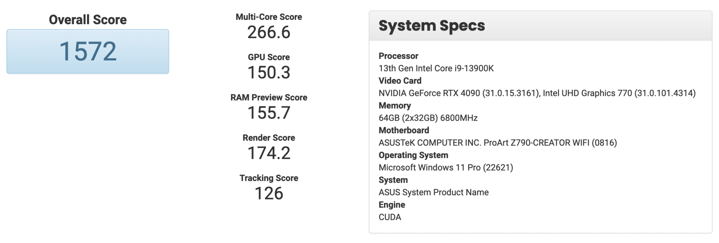The width and height of the screenshot is (719, 243).
Task: Click the GPU Score label
Action: click(269, 57)
